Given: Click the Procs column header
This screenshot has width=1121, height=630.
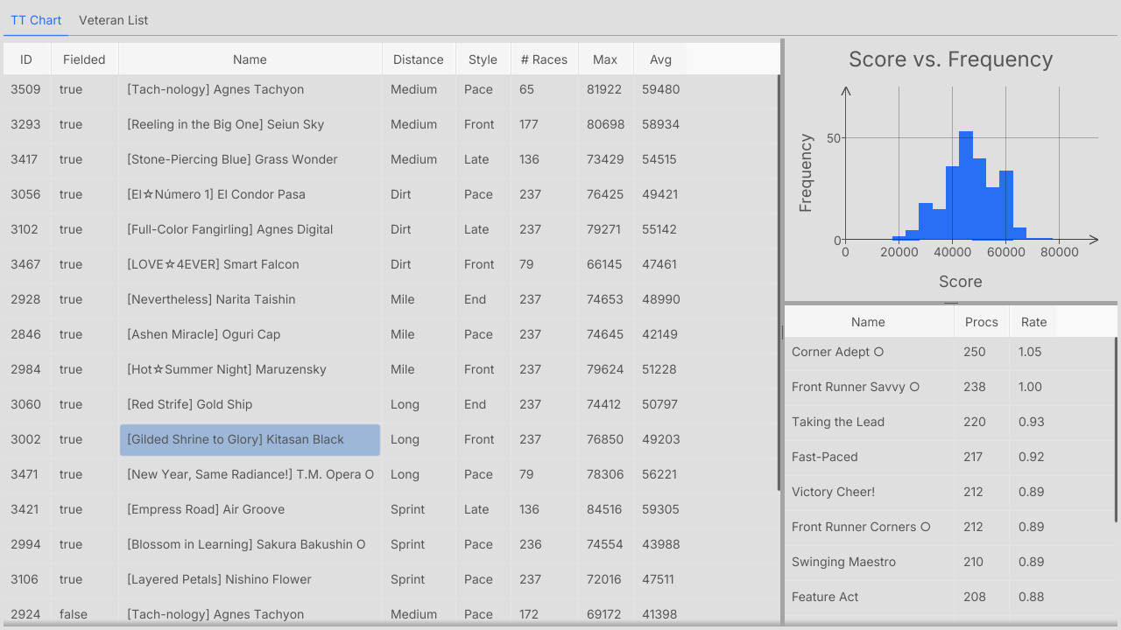Looking at the screenshot, I should tap(982, 322).
